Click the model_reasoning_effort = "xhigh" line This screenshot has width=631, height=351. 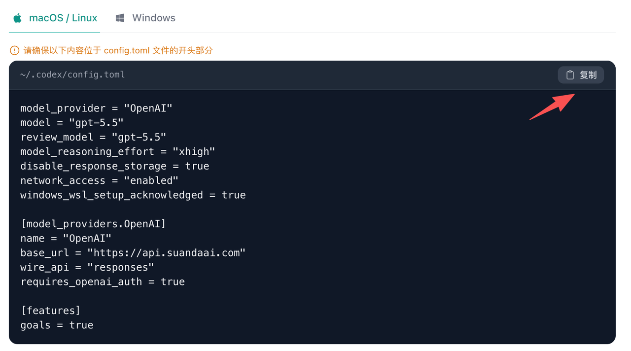tap(118, 152)
